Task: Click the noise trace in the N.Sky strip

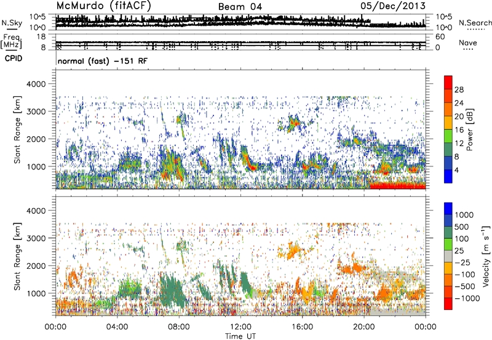Action: (240, 21)
